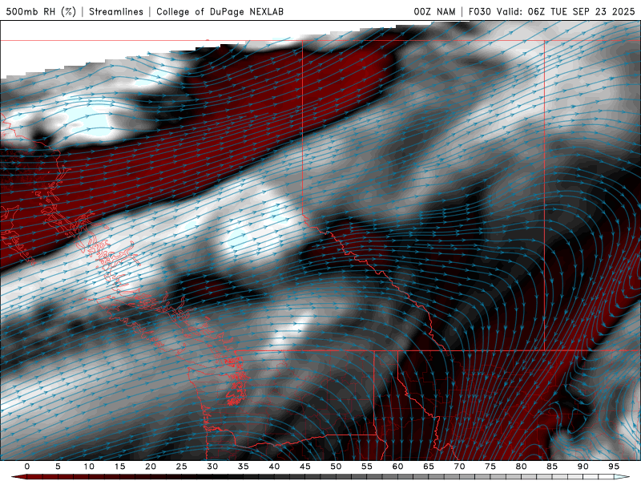Click the "College of DuPage NEXLAB" text

[x=220, y=11]
